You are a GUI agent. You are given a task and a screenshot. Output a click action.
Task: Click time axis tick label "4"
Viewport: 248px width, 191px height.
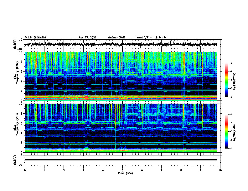[x=103, y=170]
